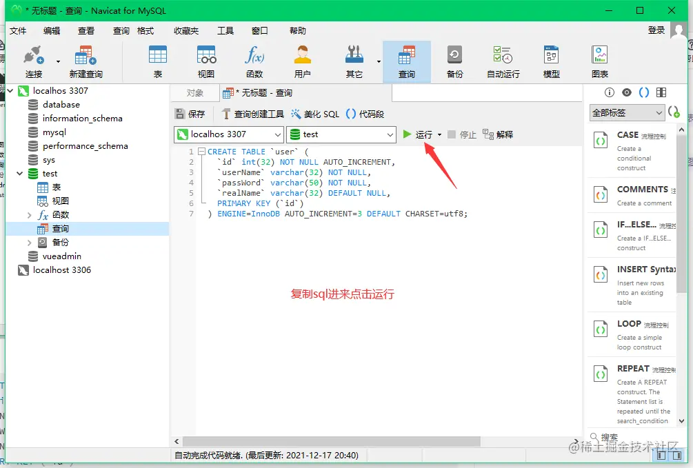
Task: Click the horizontal scrollbar of the editor
Action: tap(332, 442)
